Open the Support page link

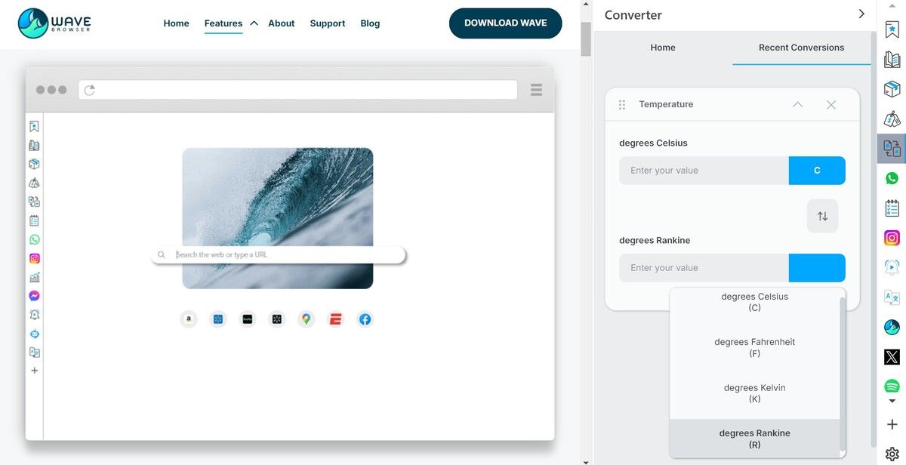click(x=327, y=23)
